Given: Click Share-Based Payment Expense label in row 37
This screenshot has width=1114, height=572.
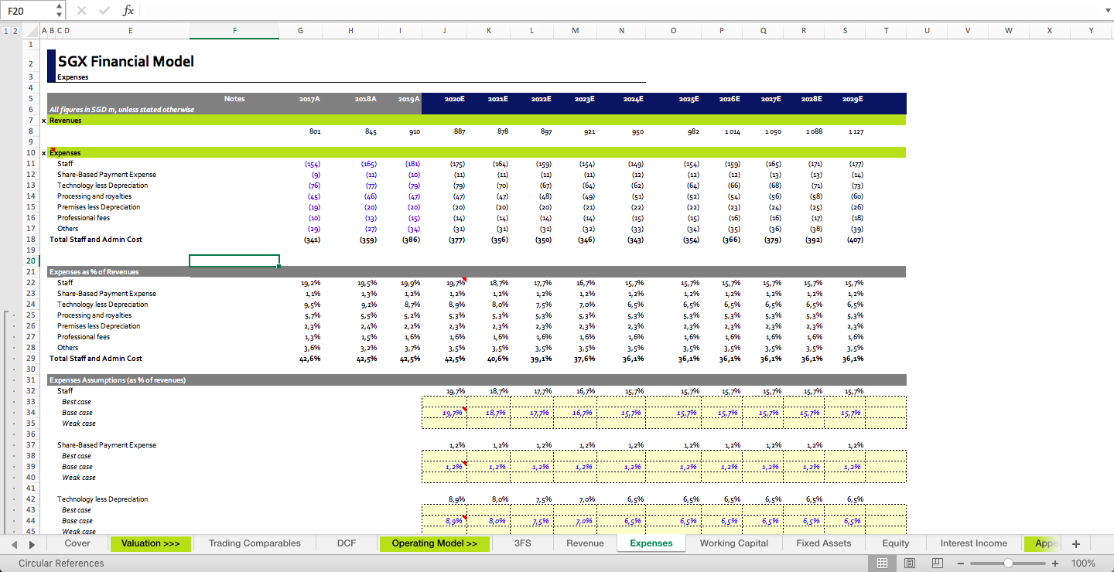Looking at the screenshot, I should (107, 445).
